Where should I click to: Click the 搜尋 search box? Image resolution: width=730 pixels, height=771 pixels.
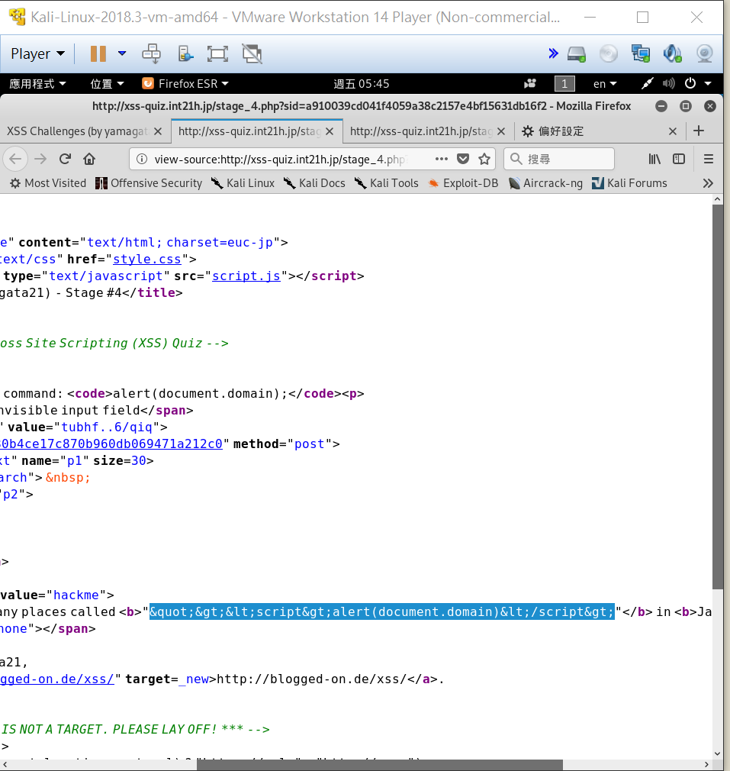coord(559,159)
